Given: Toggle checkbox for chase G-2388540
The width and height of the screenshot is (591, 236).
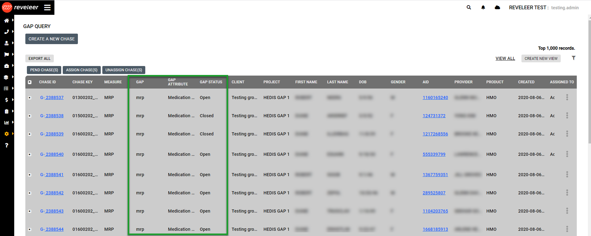Looking at the screenshot, I should pos(30,155).
